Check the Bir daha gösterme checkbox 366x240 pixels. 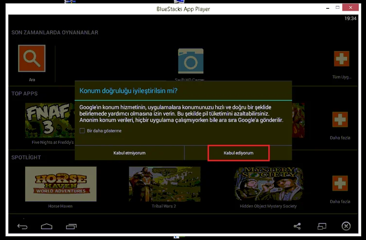(82, 131)
